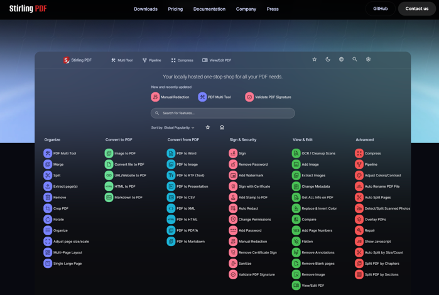Image resolution: width=439 pixels, height=295 pixels.
Task: Open the Sanitize tool
Action: 240,264
